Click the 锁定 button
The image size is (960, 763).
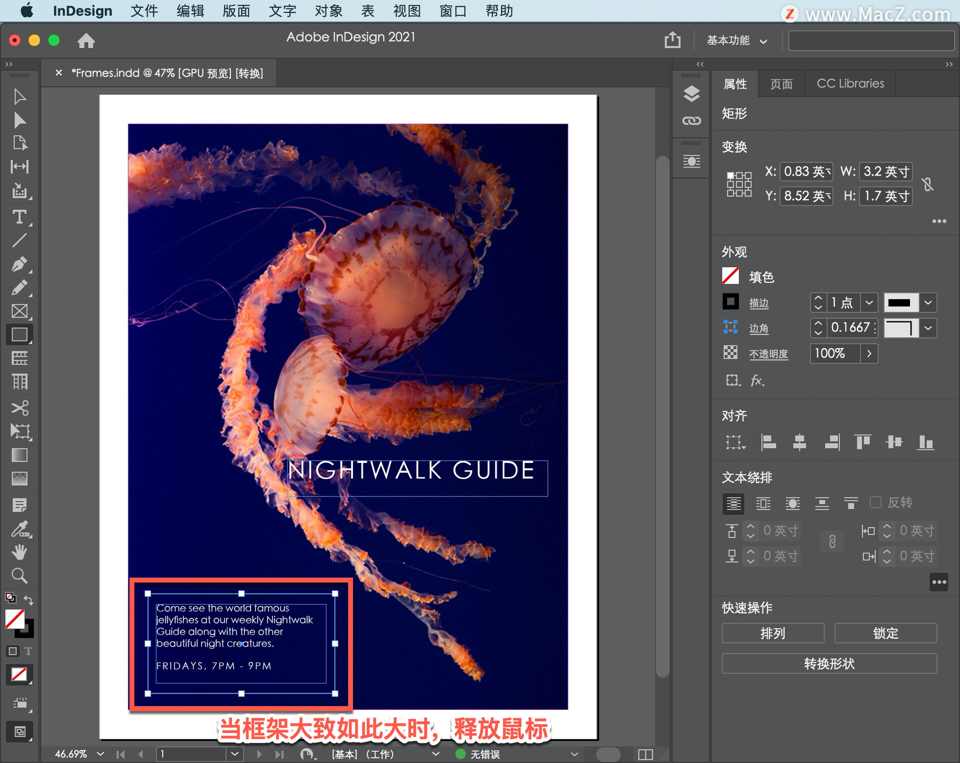(885, 633)
